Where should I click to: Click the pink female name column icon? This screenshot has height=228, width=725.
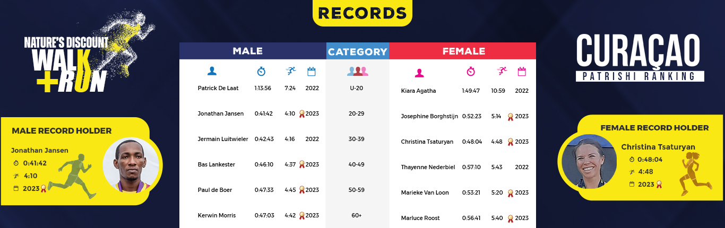click(x=419, y=73)
